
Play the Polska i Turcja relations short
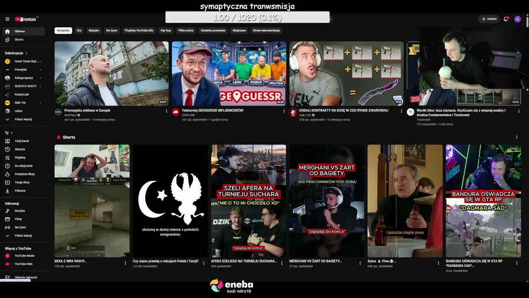[170, 201]
